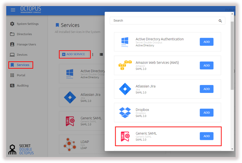Click the 'Amazon Web Services (AWS)' title text
242x163 pixels.
[157, 62]
